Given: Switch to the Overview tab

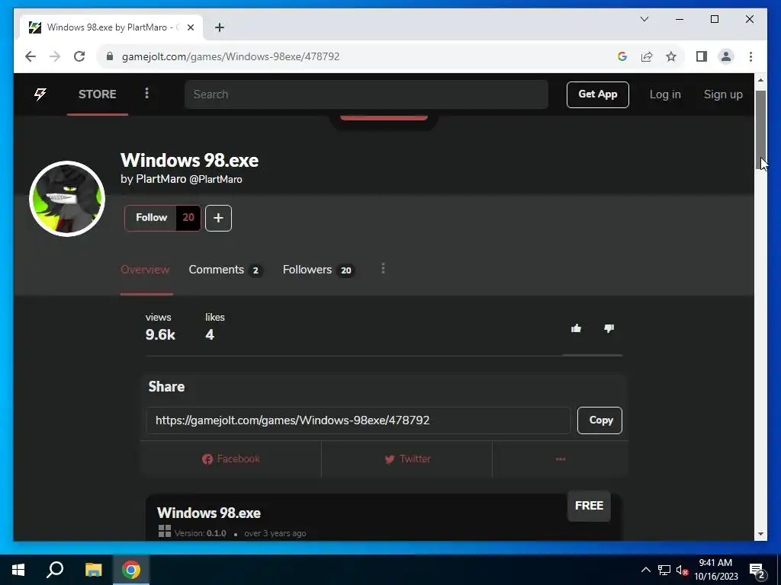Looking at the screenshot, I should 145,270.
